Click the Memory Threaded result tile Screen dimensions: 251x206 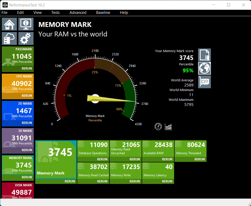190,148
